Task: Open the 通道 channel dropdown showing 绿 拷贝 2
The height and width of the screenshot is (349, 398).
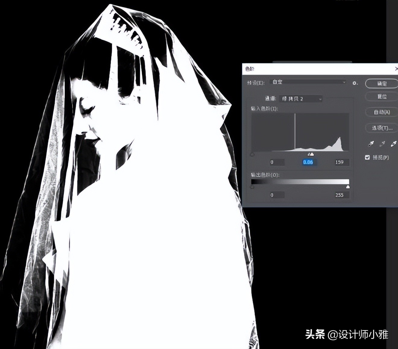Action: [x=300, y=99]
